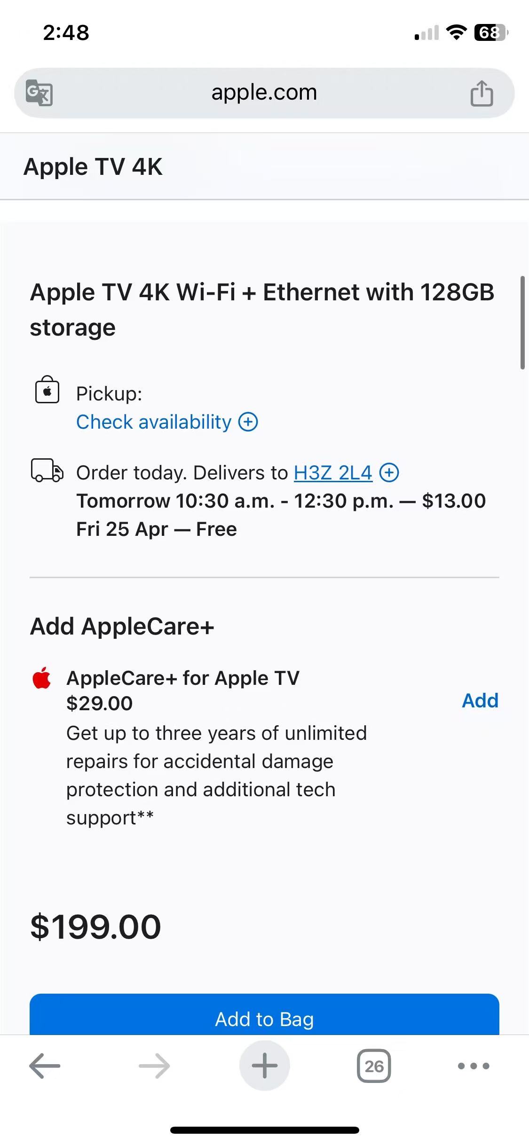The height and width of the screenshot is (1145, 529).
Task: Open the share sheet icon
Action: (x=482, y=93)
